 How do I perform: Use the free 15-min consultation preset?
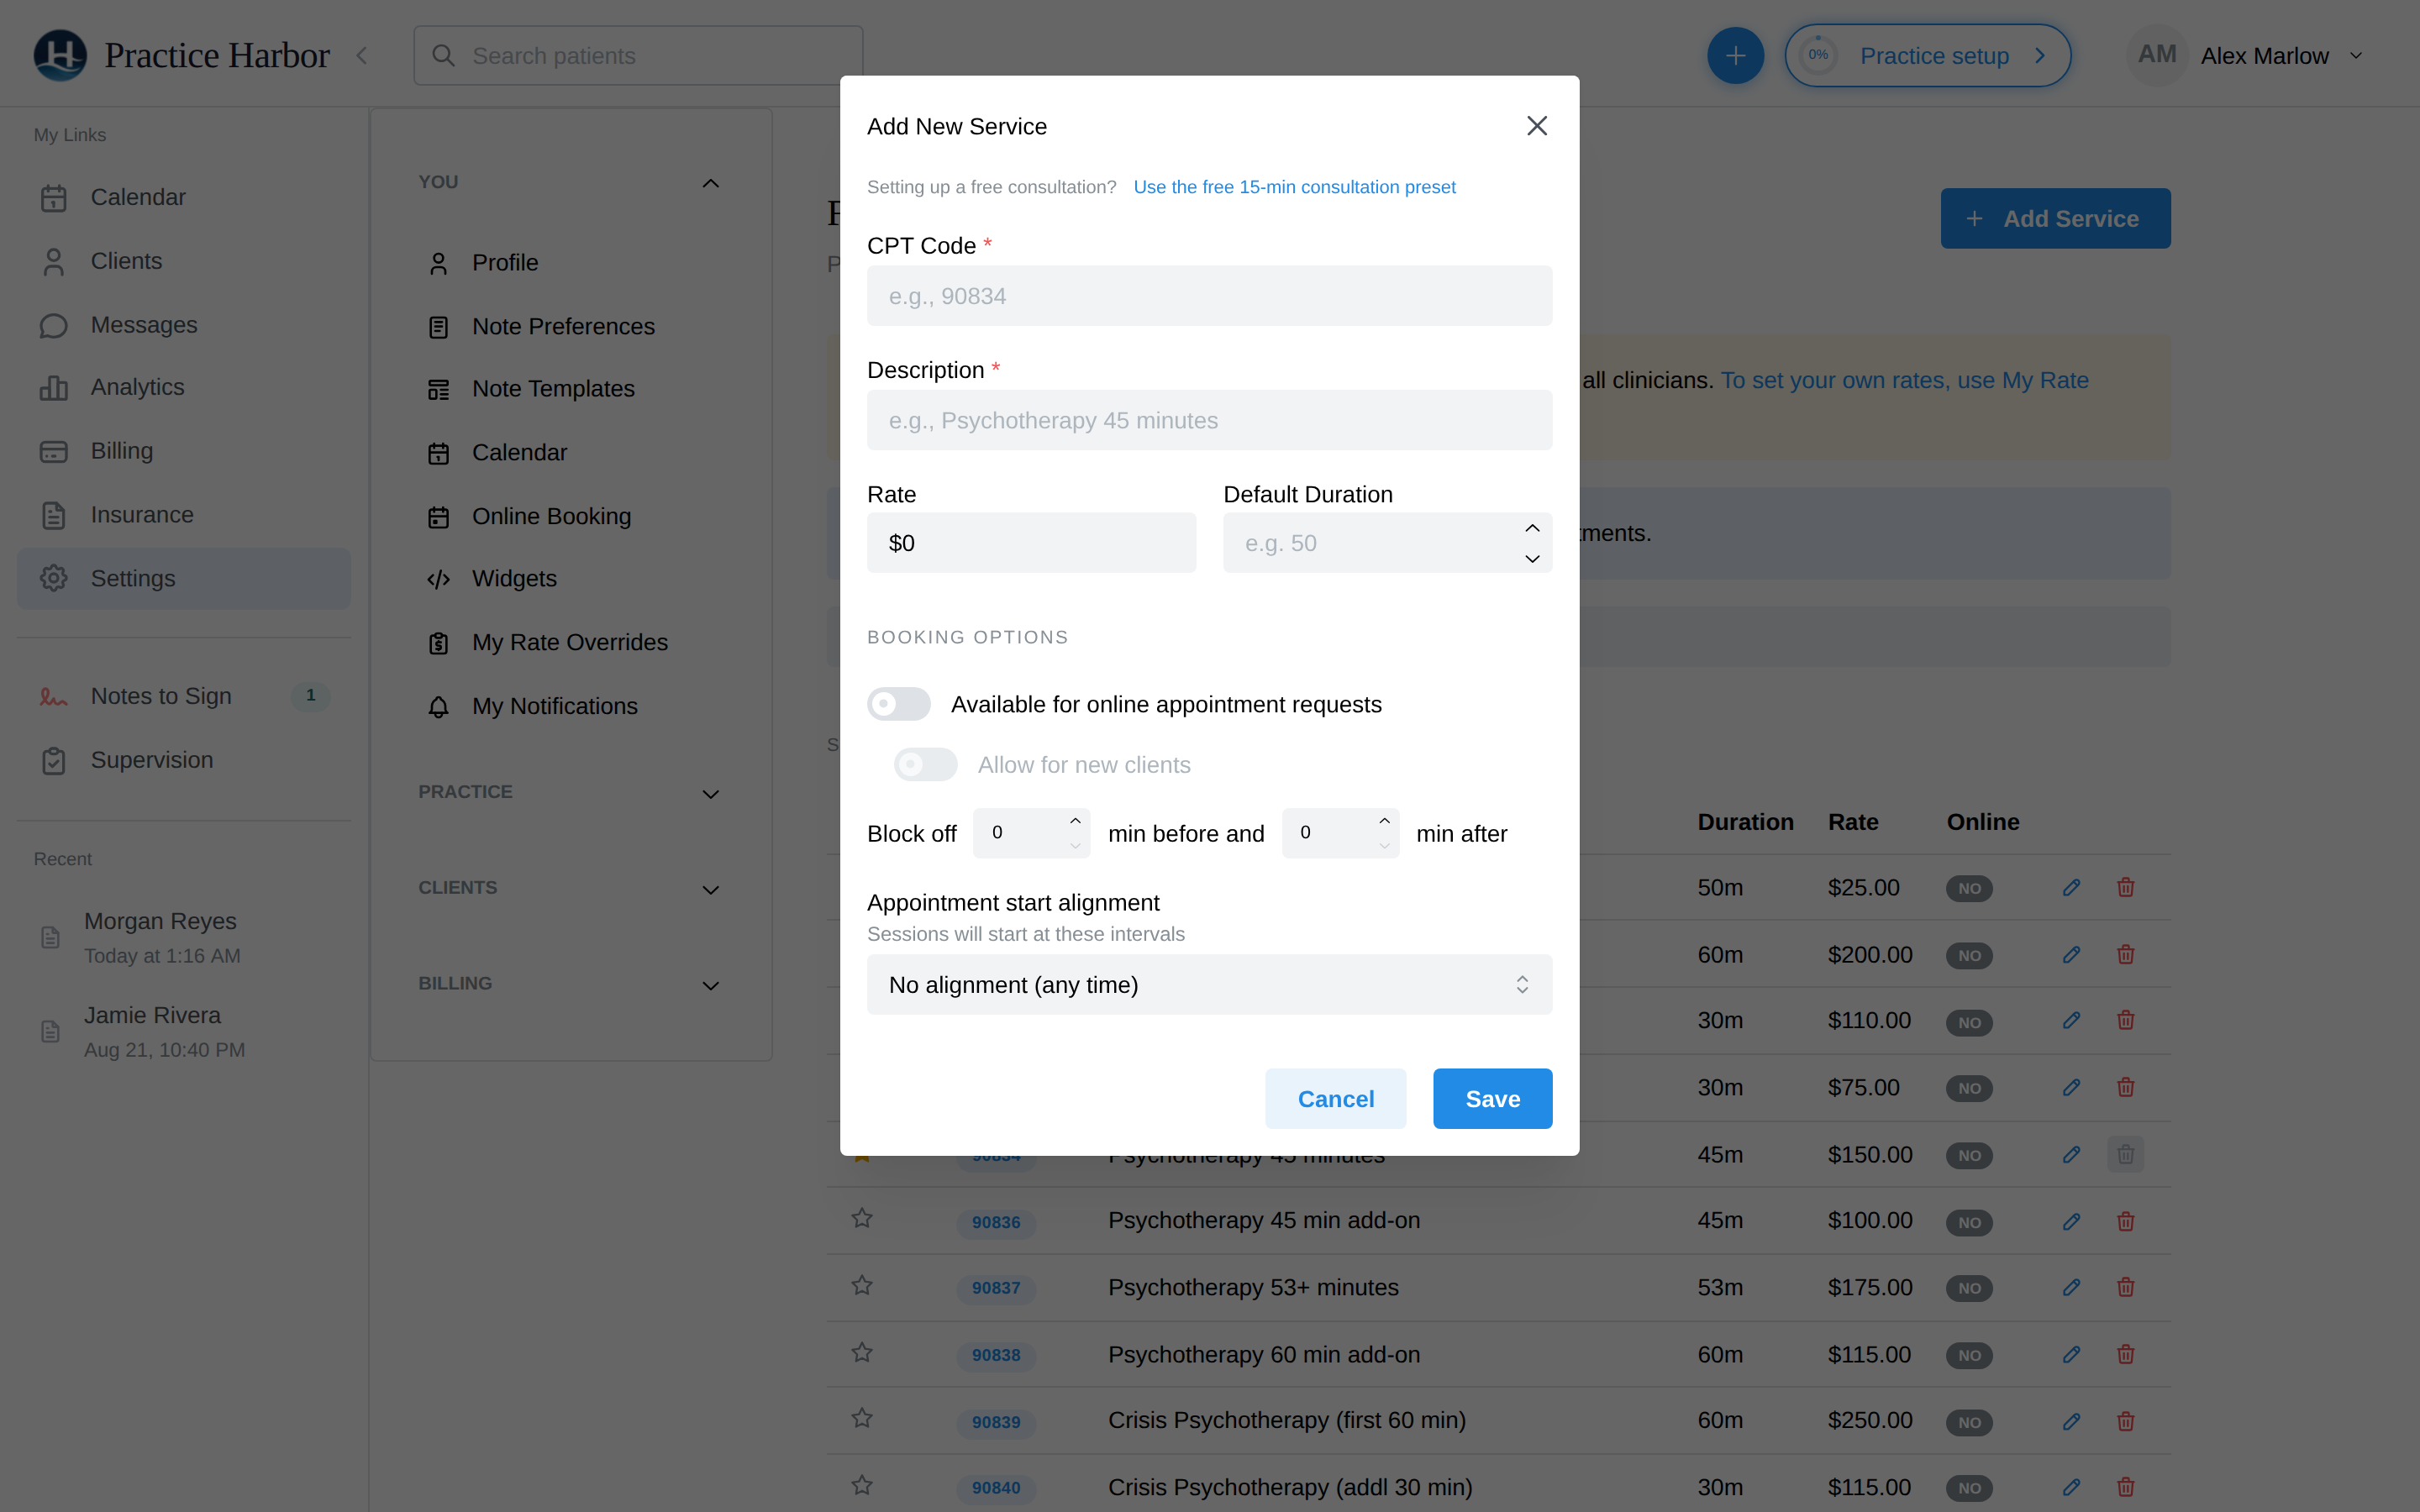click(1294, 187)
